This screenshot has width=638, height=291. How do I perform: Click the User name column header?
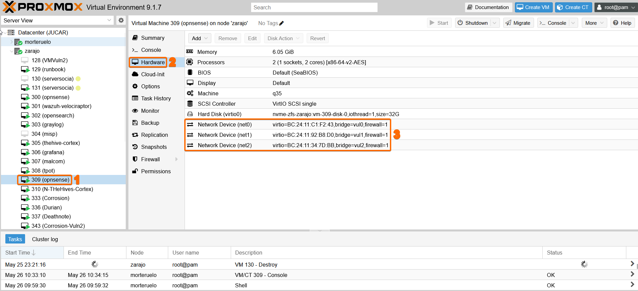tap(199, 253)
